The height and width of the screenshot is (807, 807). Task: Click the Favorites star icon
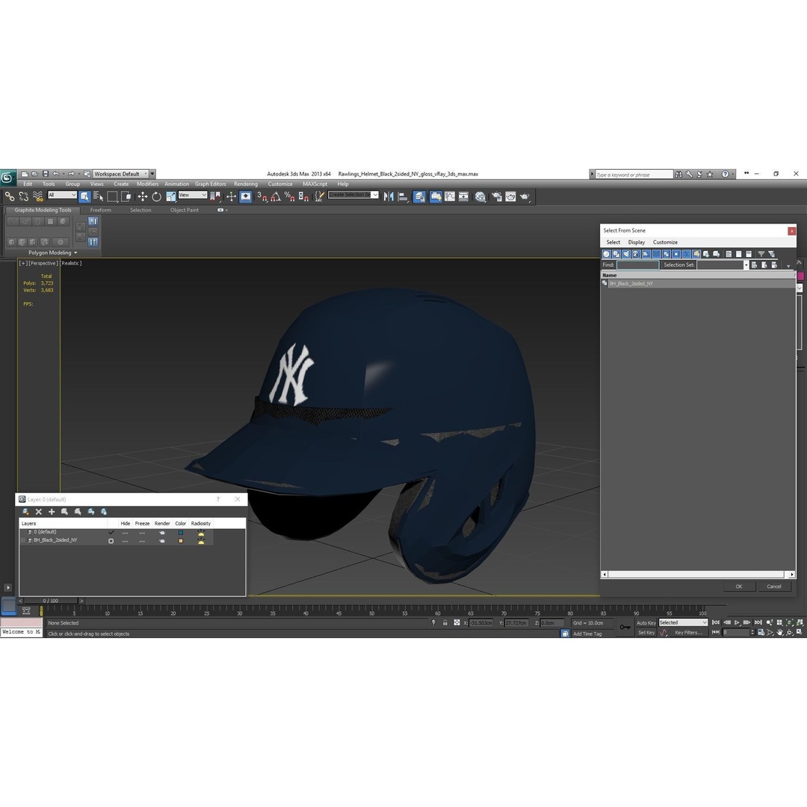[x=710, y=174]
